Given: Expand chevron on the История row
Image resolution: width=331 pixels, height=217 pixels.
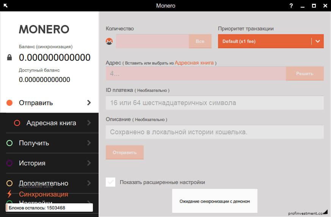Looking at the screenshot, I should [89, 163].
